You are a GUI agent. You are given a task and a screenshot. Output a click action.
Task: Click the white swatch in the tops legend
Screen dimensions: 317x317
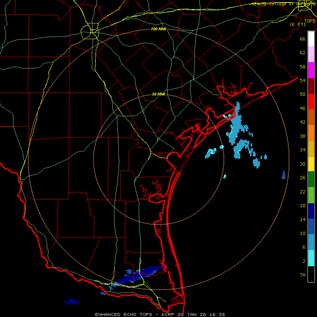[311, 39]
